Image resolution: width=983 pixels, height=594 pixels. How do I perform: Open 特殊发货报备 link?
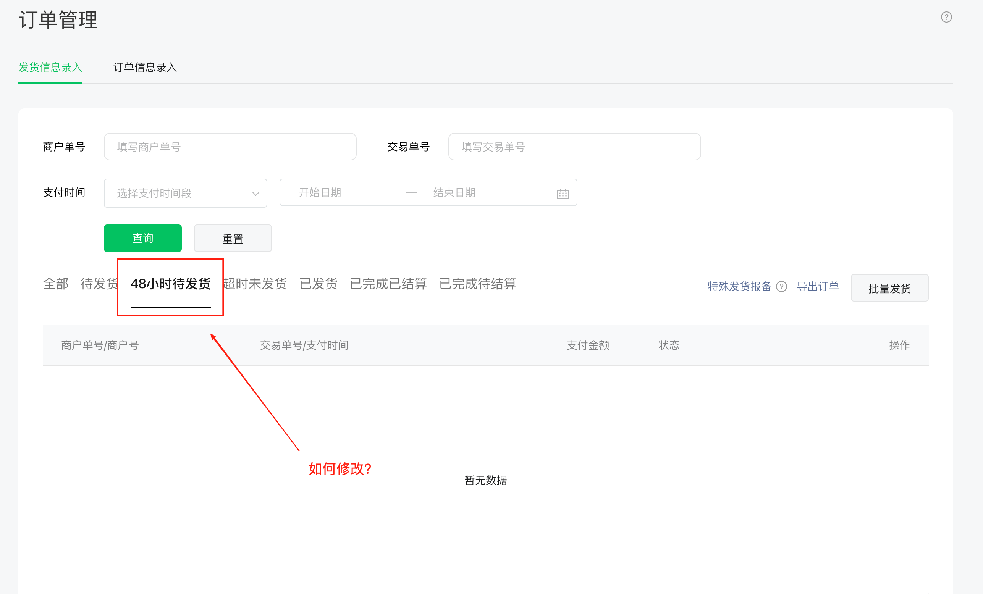739,286
